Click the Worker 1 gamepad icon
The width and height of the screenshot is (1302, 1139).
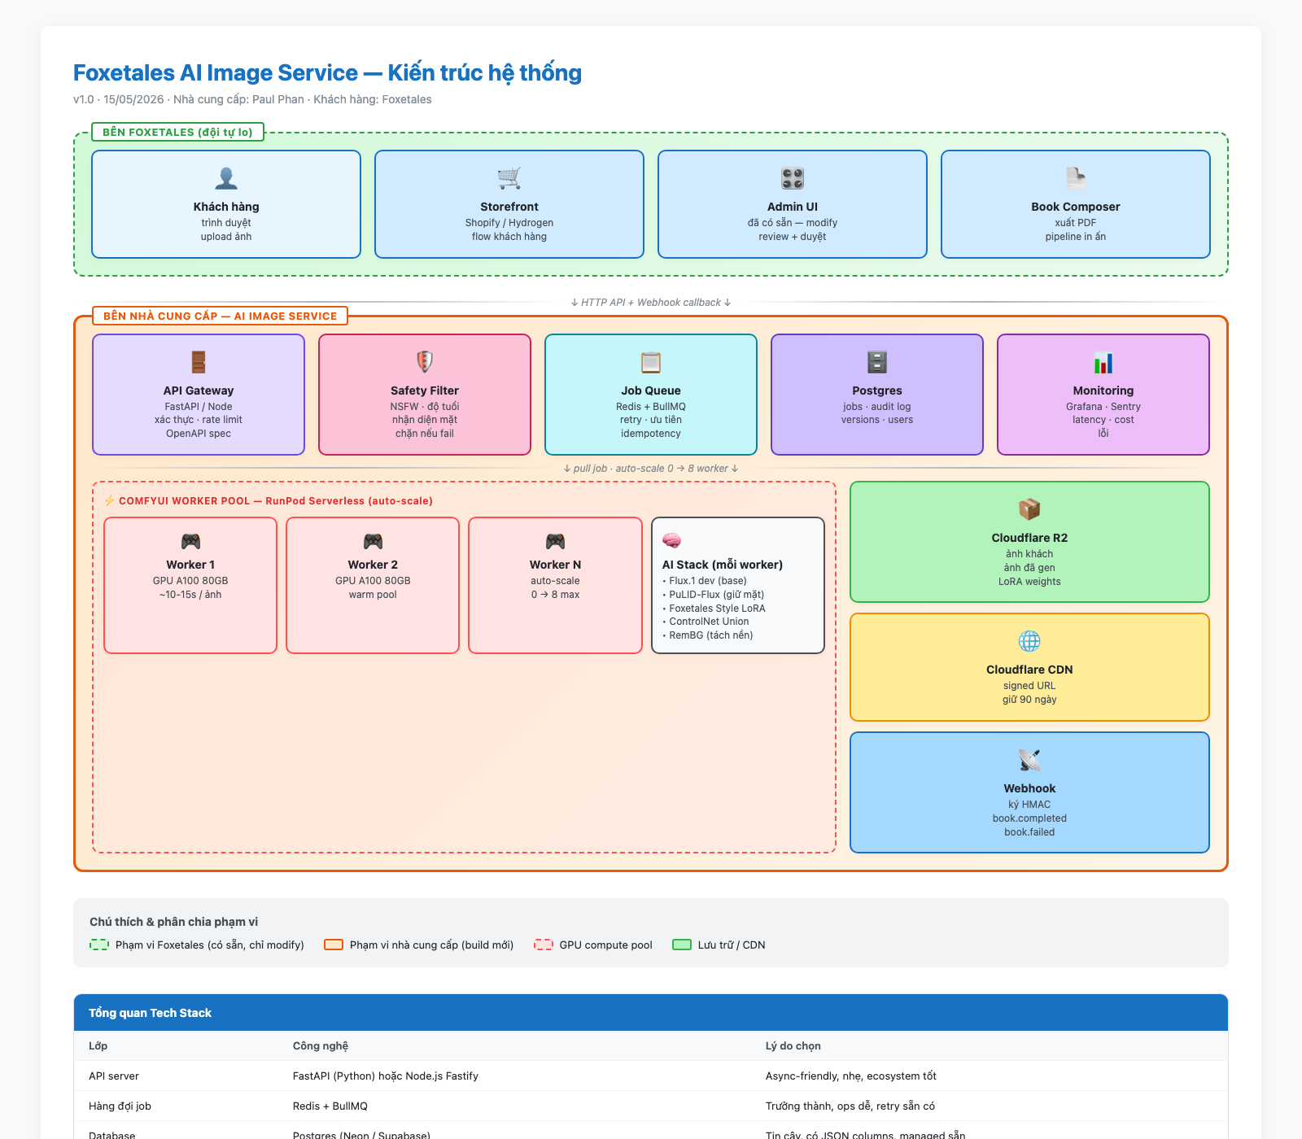pos(190,541)
